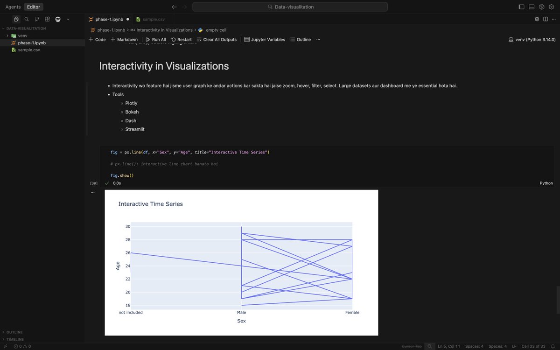Click the cell execution count [30]
The image size is (560, 350).
click(94, 183)
